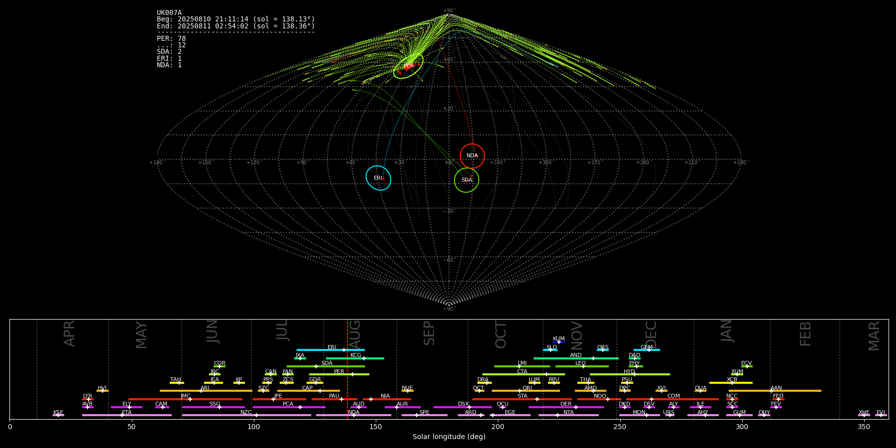Click the orange HVI shower bar
Viewport: 896px width, 448px height.
103,391
